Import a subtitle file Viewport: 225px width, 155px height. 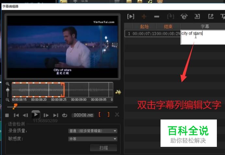click(x=197, y=17)
